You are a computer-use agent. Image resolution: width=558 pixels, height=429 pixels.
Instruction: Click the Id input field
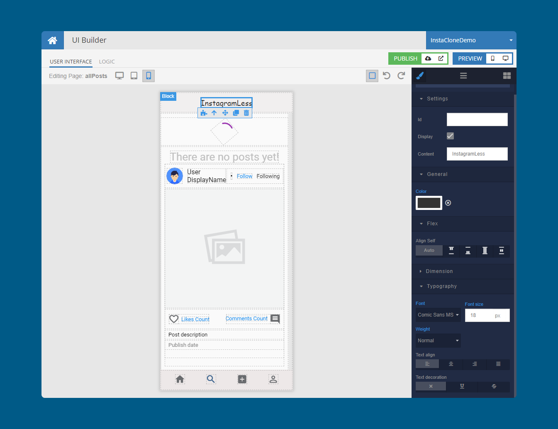point(477,119)
